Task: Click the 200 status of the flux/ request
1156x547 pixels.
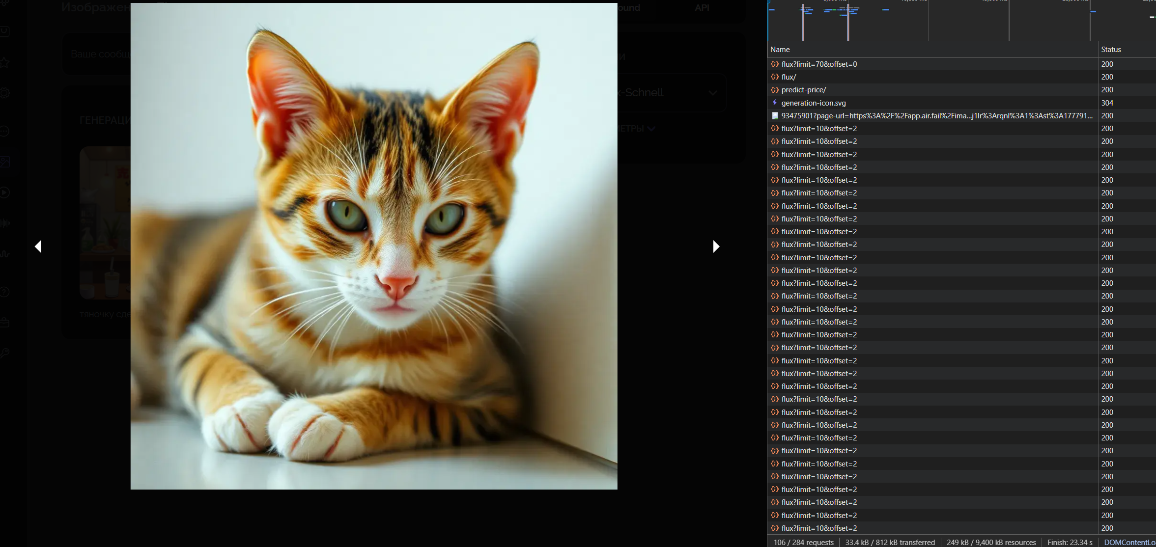Action: point(1107,77)
